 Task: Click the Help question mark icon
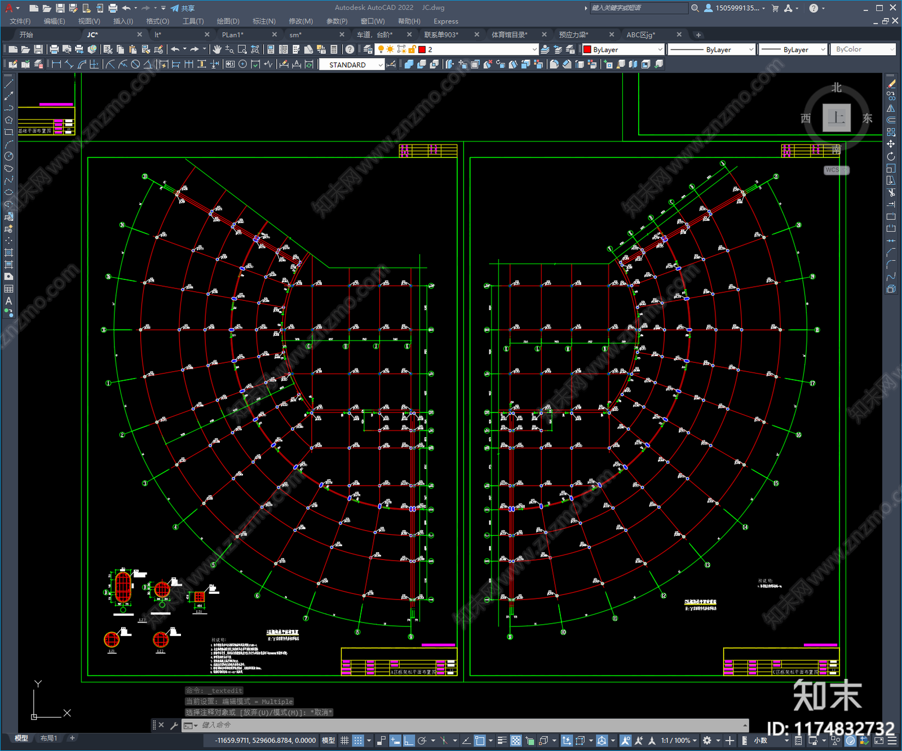pyautogui.click(x=350, y=50)
